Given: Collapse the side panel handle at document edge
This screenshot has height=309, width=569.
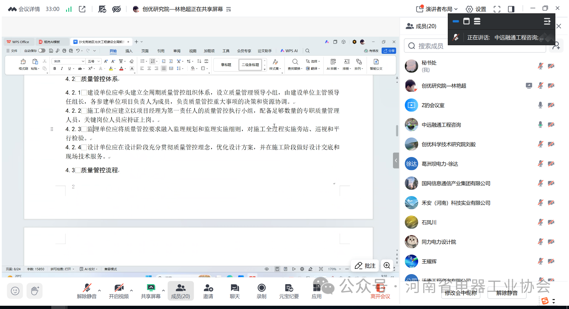Looking at the screenshot, I should pyautogui.click(x=396, y=161).
